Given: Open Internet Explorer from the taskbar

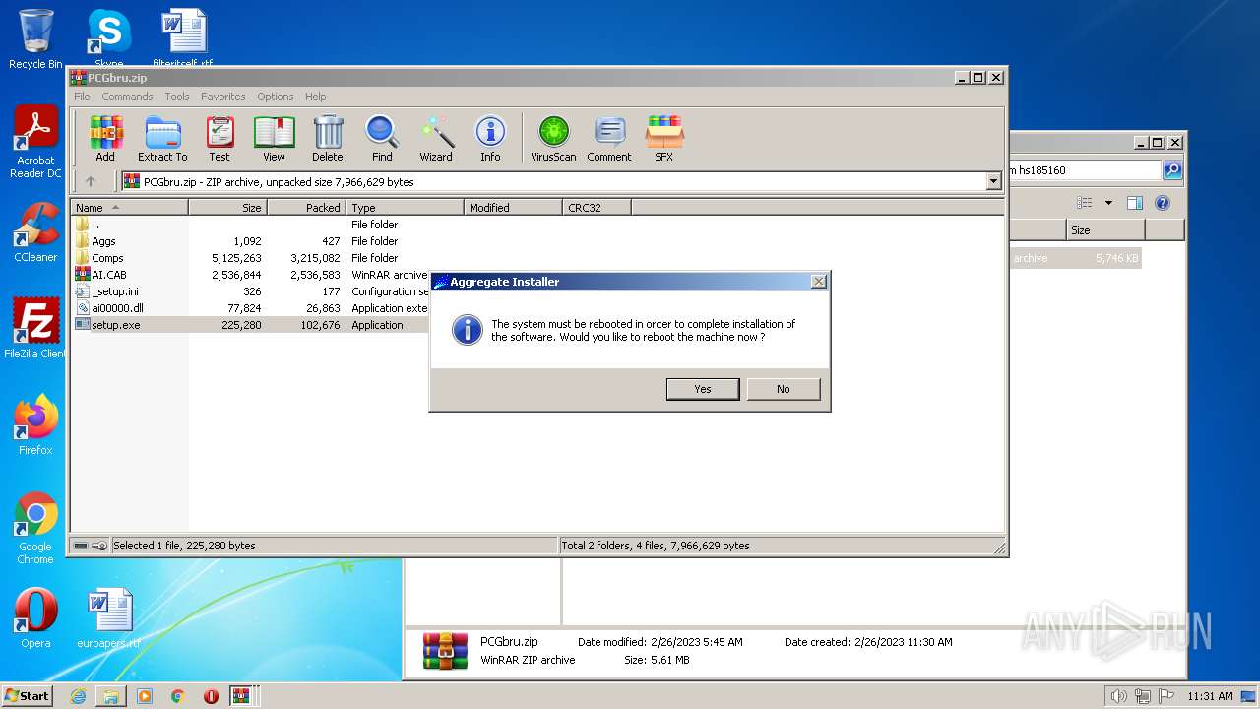Looking at the screenshot, I should pyautogui.click(x=78, y=696).
